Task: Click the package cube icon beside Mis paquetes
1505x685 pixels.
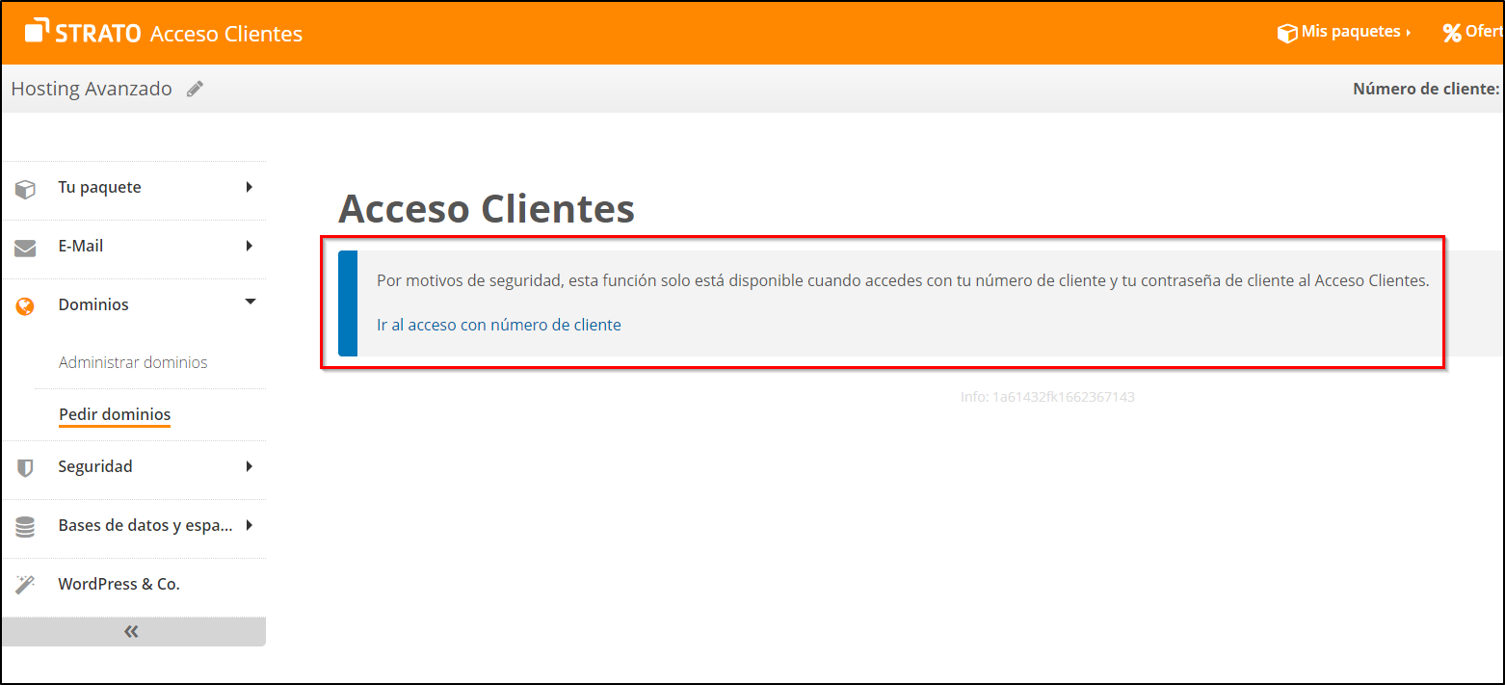Action: 1287,32
